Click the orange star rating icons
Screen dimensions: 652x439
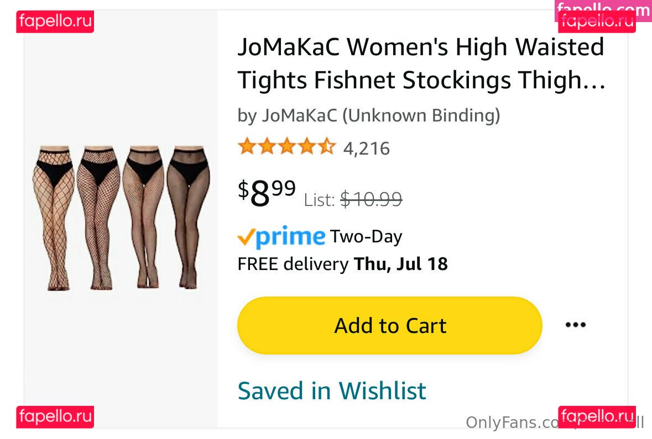pos(286,147)
